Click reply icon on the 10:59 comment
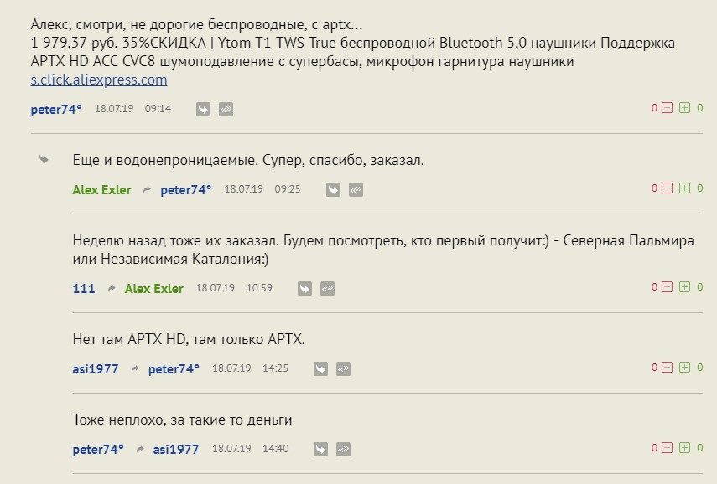This screenshot has height=484, width=717. click(x=305, y=288)
